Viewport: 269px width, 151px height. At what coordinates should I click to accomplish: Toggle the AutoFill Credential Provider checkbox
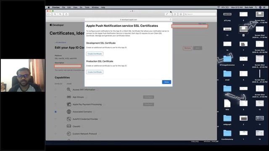pyautogui.click(x=55, y=119)
